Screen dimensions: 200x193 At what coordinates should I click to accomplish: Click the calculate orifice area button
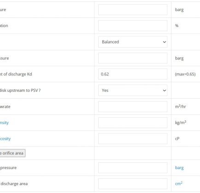point(12,153)
